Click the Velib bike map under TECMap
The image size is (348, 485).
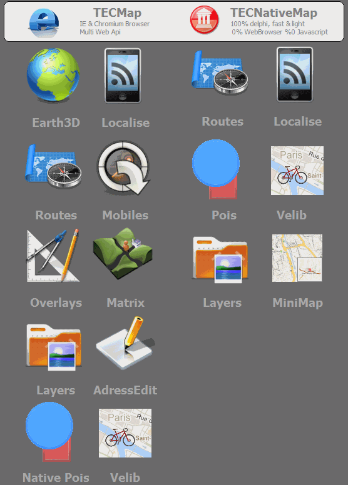125,433
